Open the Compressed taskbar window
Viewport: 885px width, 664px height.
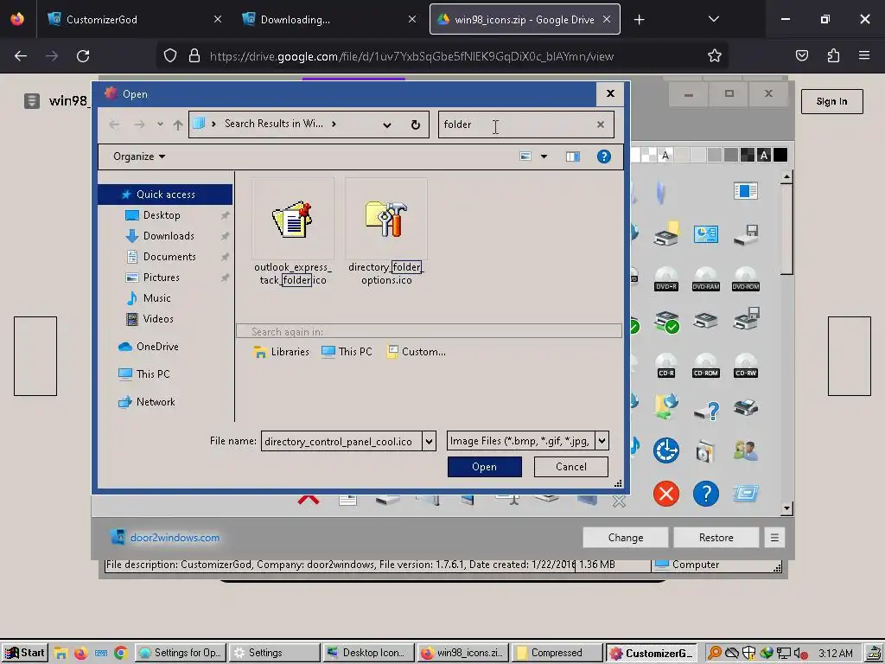click(x=557, y=653)
